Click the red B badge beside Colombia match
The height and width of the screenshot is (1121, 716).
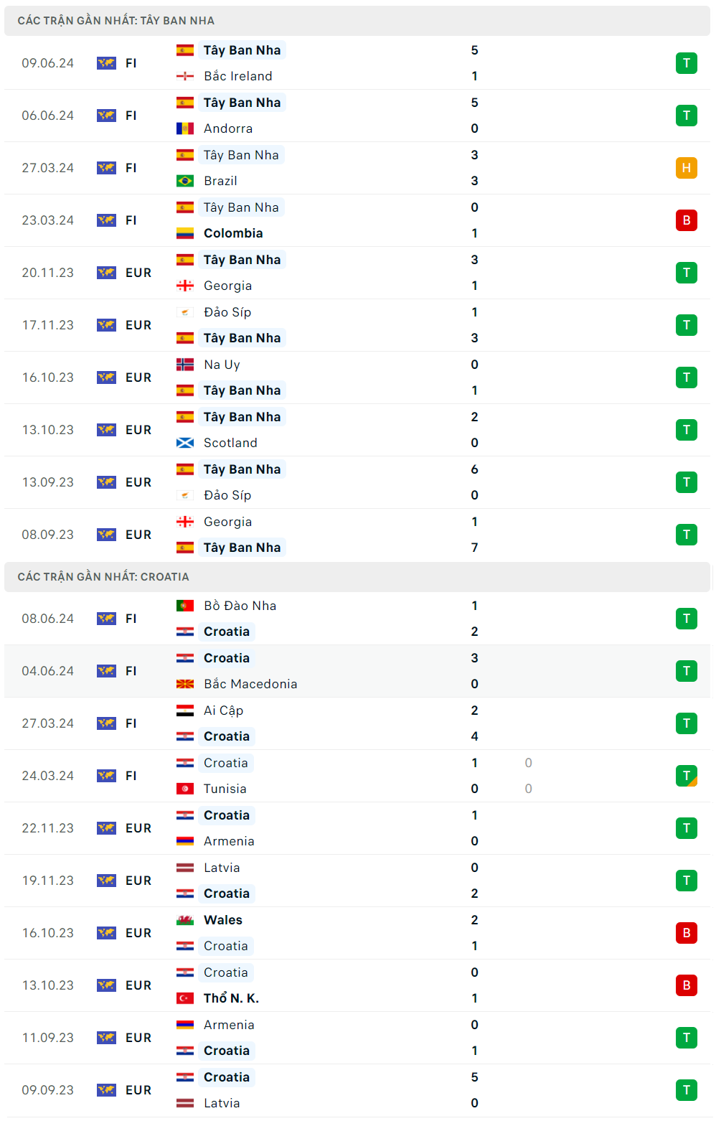pos(686,220)
